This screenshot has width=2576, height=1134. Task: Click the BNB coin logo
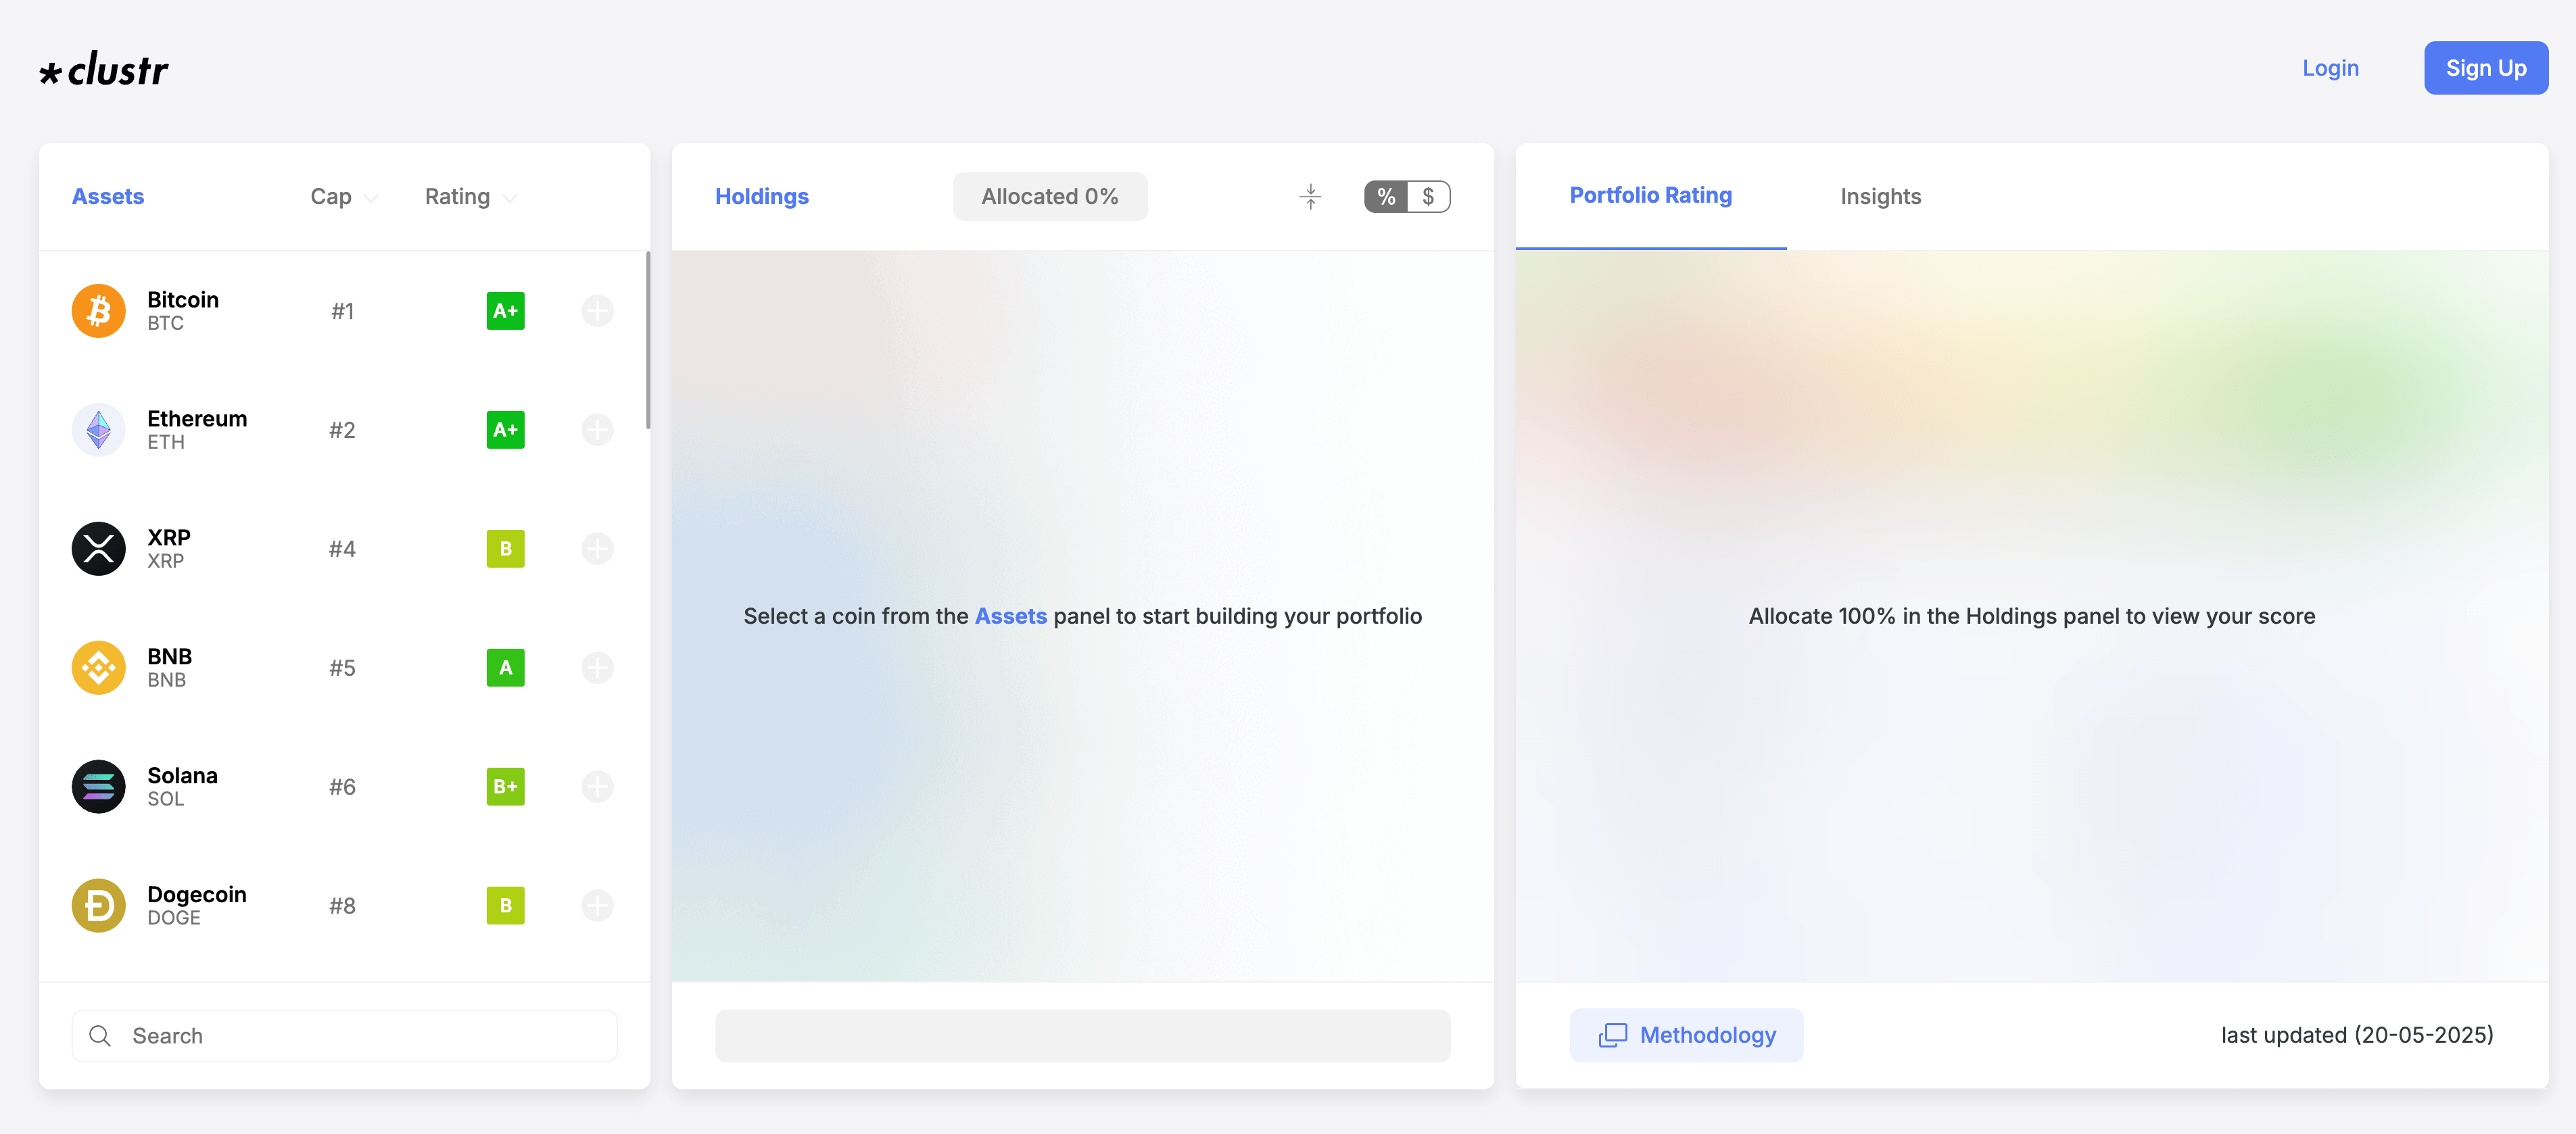point(98,668)
